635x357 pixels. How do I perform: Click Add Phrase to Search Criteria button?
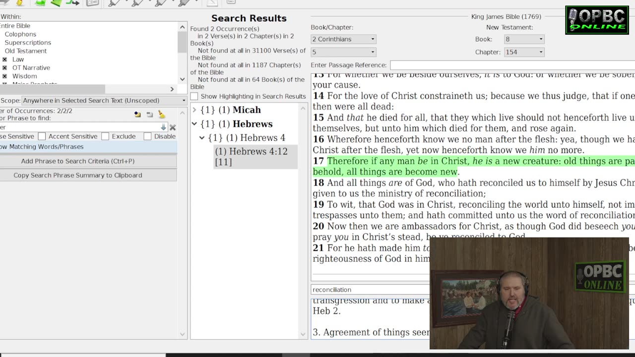point(88,161)
